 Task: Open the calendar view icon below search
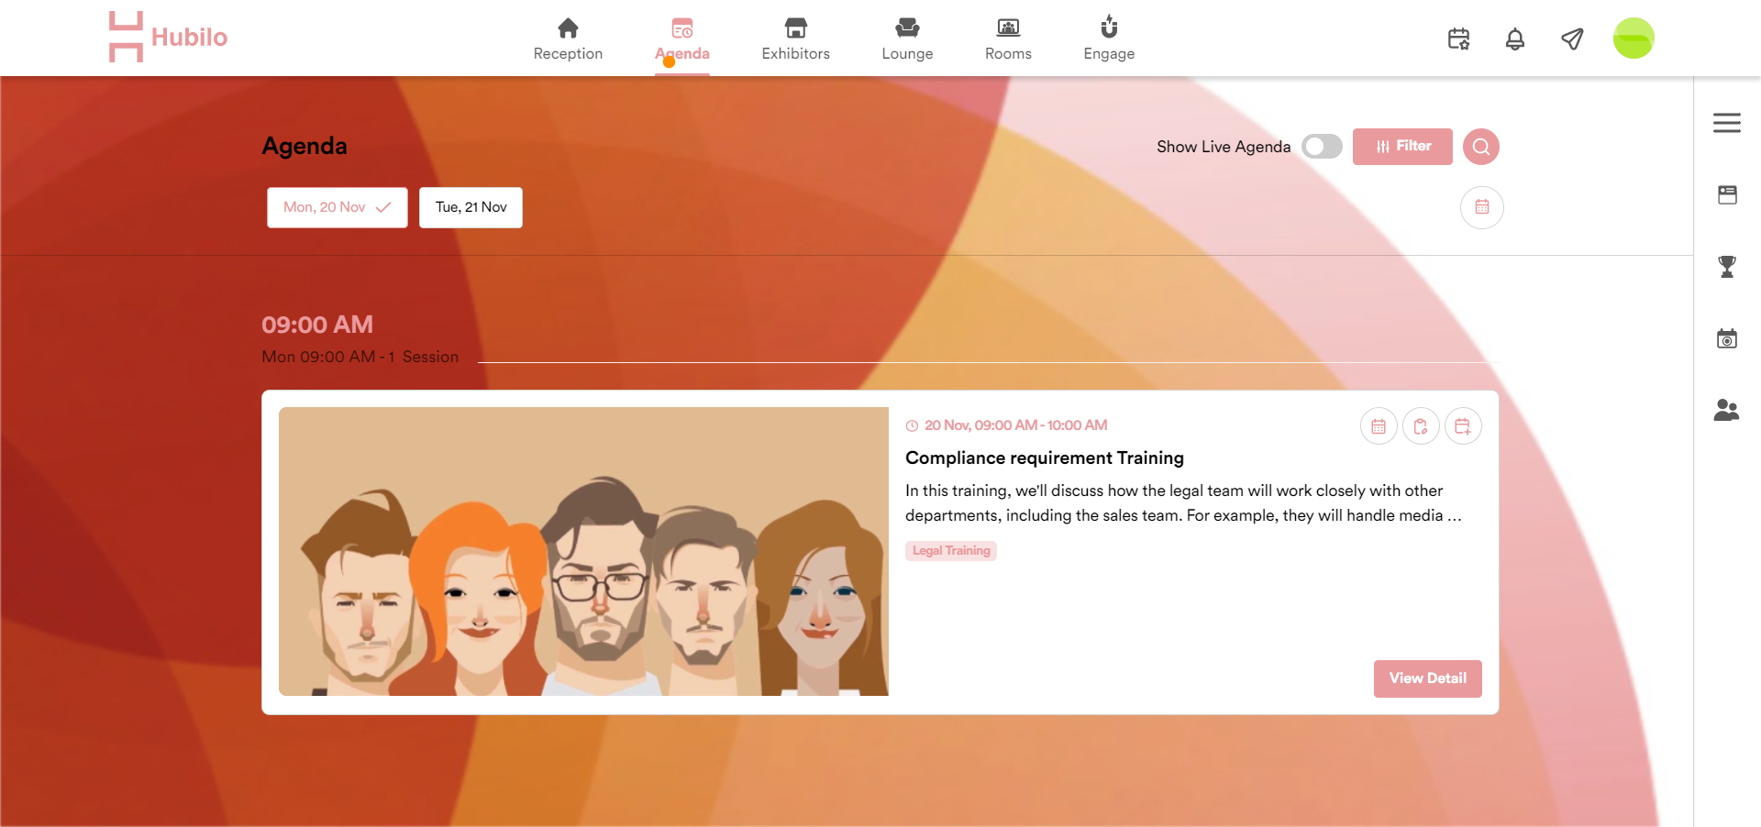point(1481,207)
